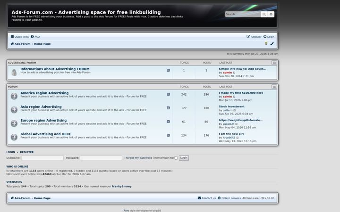Viewport: 340px width, 212px height.
Task: Click admin in the America region row
Action: (x=227, y=97)
